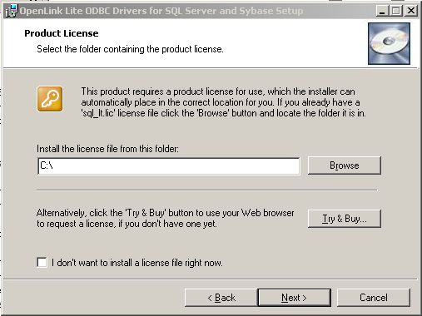Click the "Alternatively, click the 'Try & Buy'" text
This screenshot has width=422, height=316.
(166, 218)
